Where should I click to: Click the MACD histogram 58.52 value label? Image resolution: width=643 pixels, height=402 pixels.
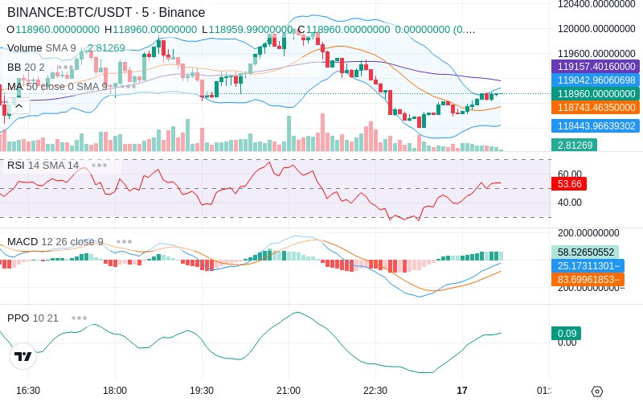pos(585,252)
